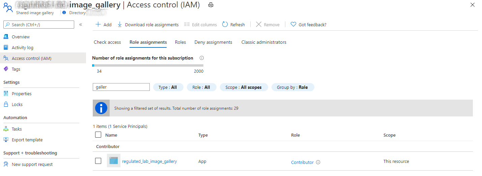Click the Activity log icon
The image size is (482, 176).
click(6, 48)
